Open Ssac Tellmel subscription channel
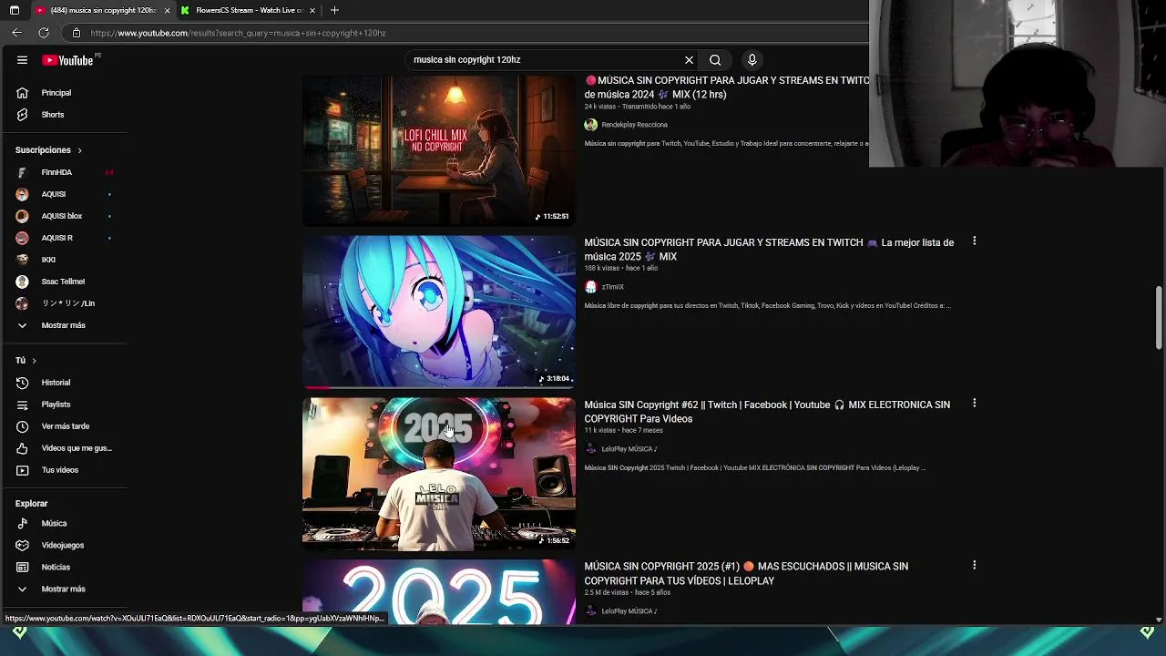 64,282
